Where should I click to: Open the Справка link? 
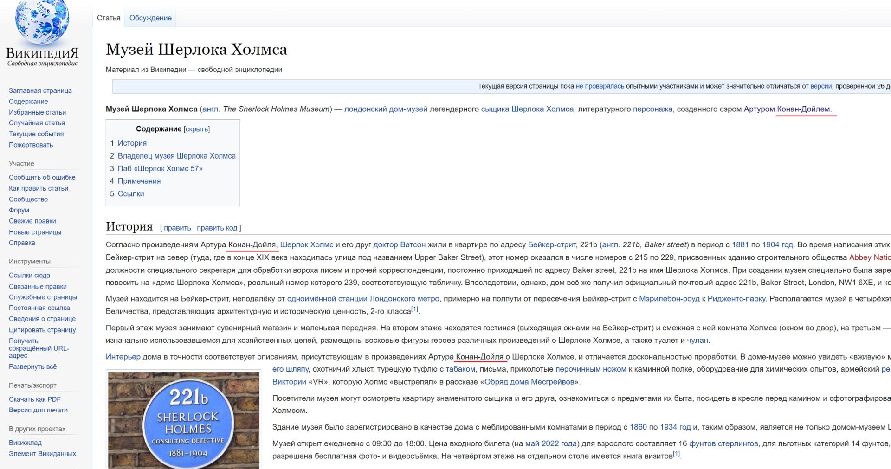tap(22, 243)
